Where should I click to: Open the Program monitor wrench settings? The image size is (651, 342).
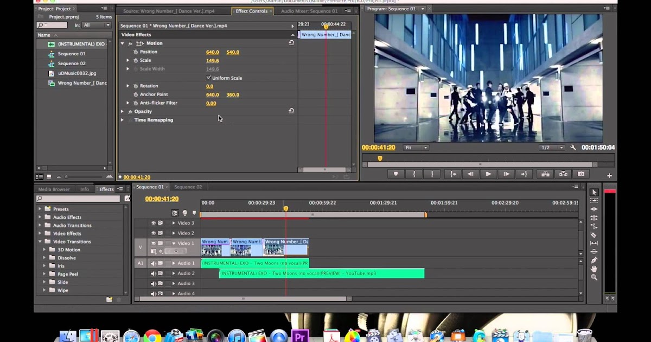(x=573, y=148)
